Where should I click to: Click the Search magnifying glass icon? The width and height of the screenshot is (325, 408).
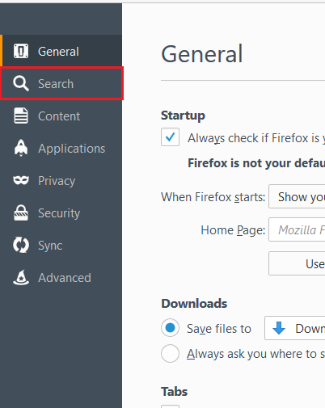(21, 83)
